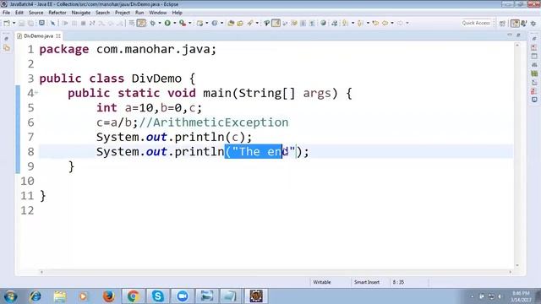Open Skype from the taskbar

tap(158, 296)
